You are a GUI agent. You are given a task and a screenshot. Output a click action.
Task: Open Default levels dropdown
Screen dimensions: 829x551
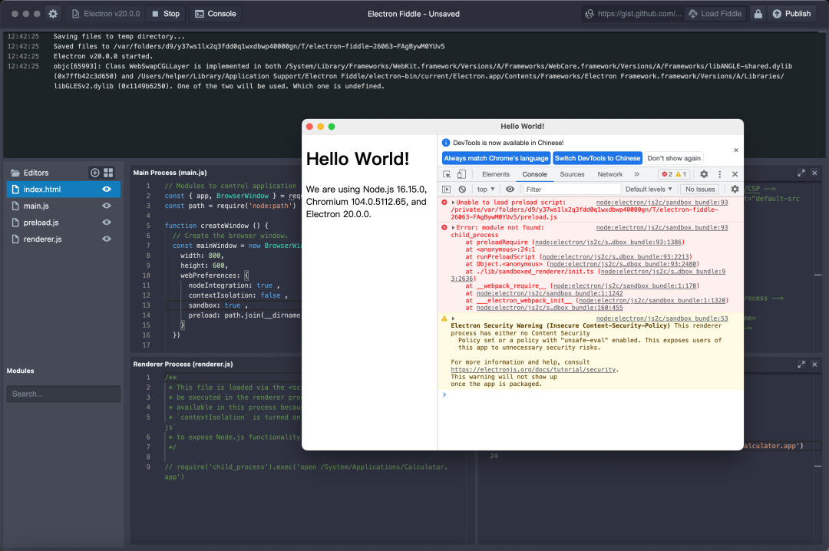649,190
